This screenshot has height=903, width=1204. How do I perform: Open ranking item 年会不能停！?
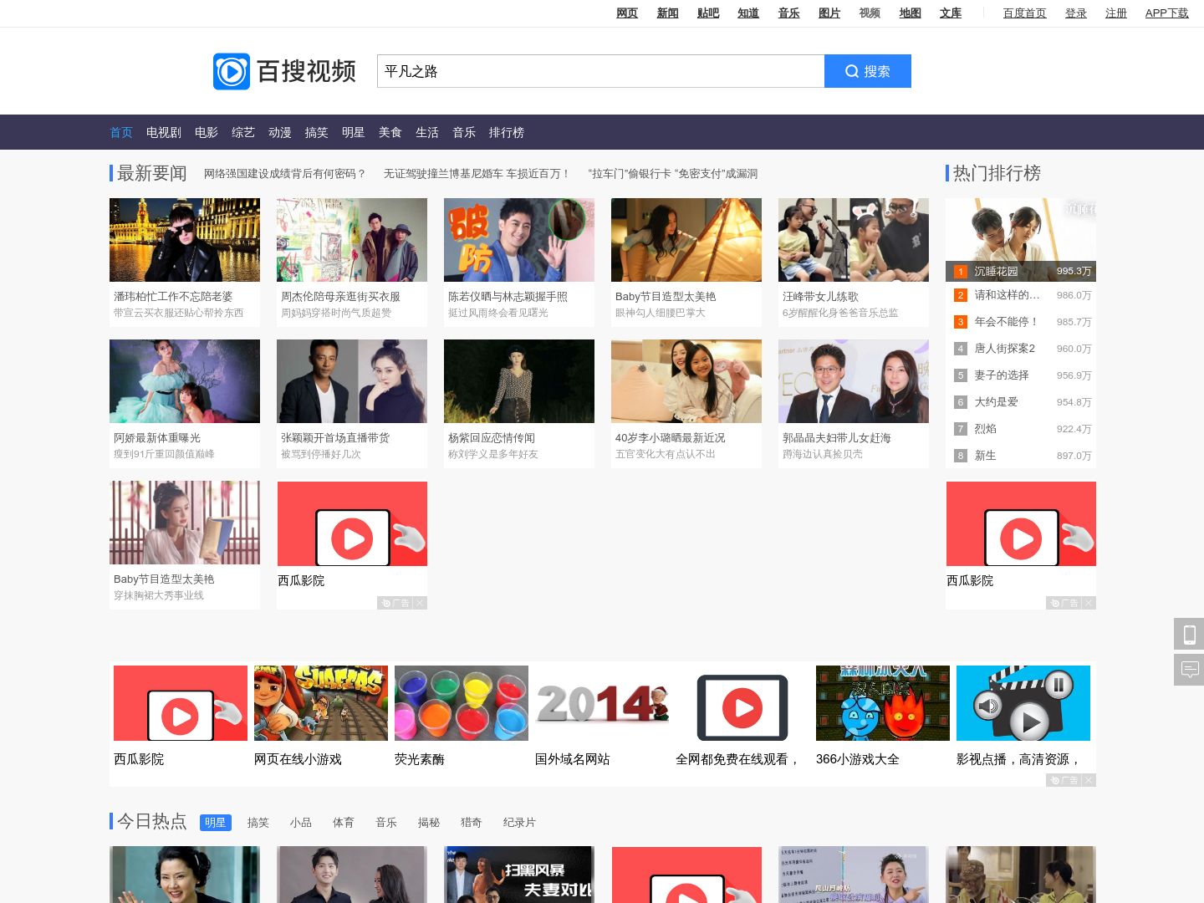tap(1007, 322)
